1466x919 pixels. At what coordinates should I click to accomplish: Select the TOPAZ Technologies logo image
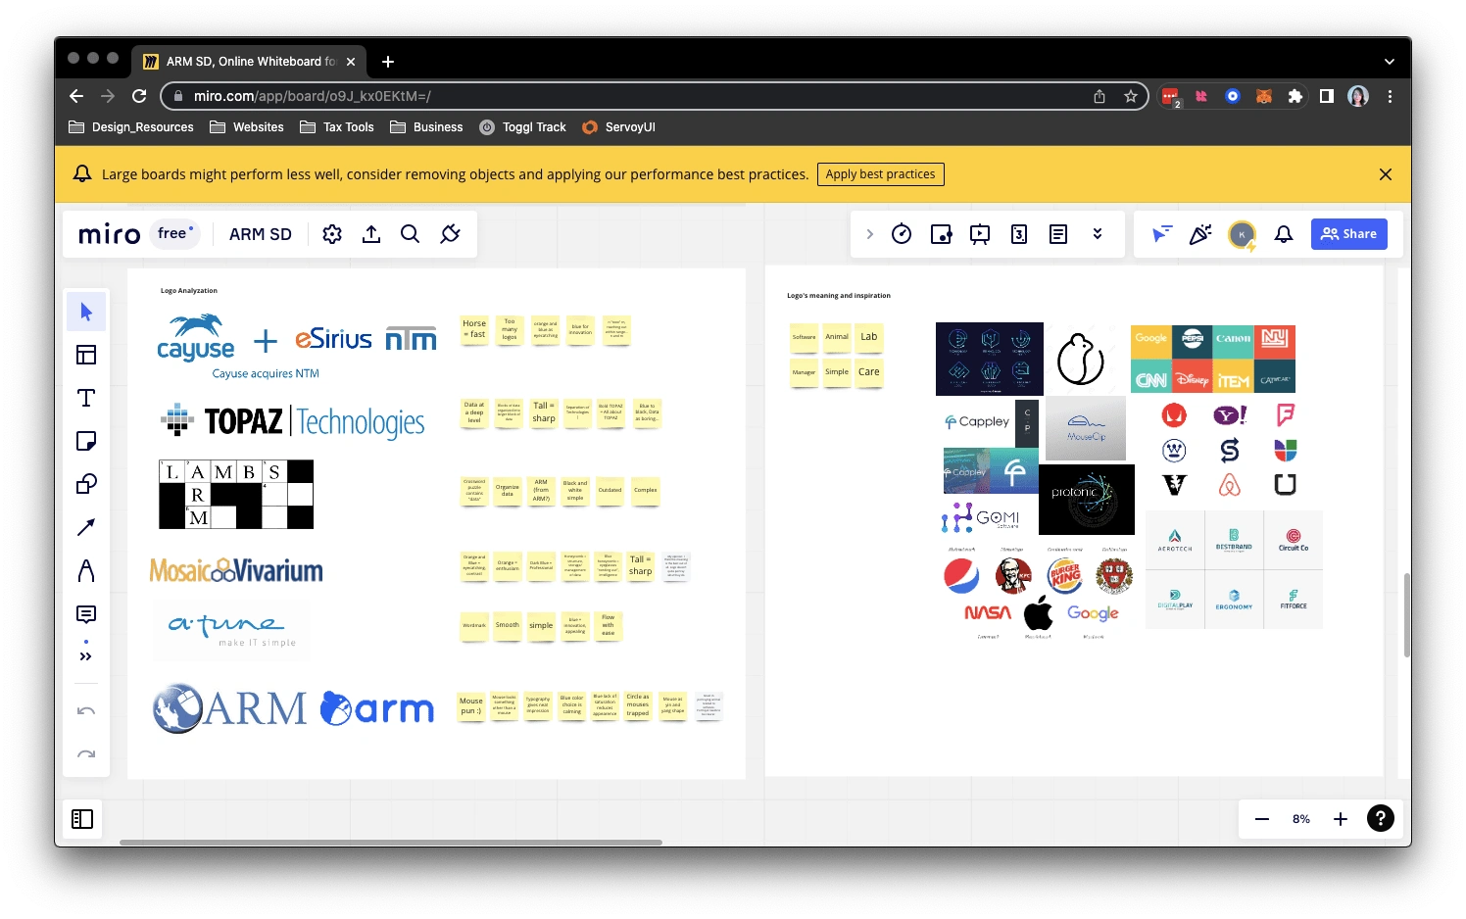[x=293, y=421]
